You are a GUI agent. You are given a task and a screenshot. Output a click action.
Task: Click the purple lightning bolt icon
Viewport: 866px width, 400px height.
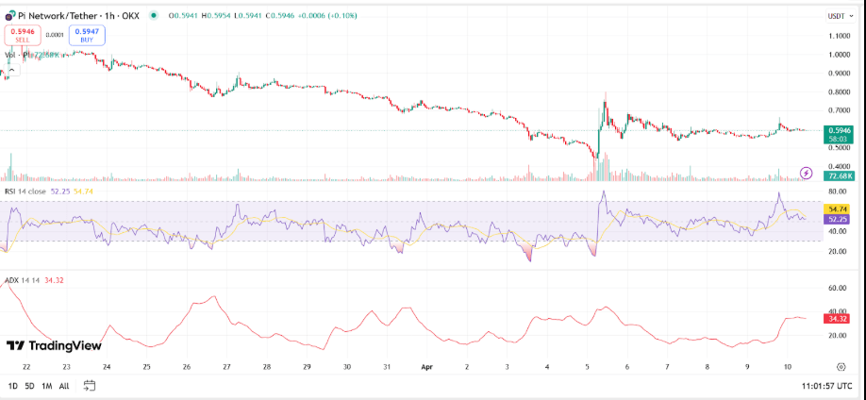coord(807,174)
